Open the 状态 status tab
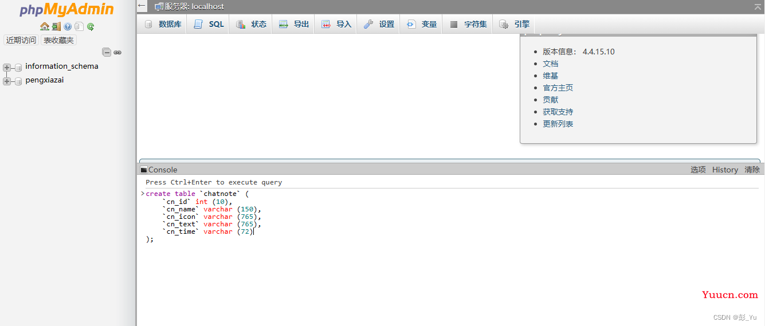 point(251,24)
